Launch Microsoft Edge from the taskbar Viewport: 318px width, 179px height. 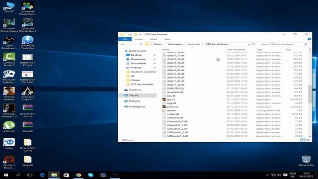pos(42,175)
